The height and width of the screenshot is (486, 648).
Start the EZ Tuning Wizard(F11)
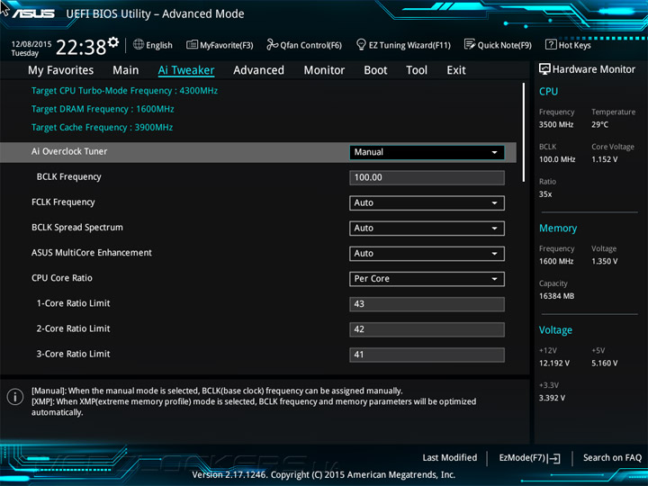click(403, 45)
